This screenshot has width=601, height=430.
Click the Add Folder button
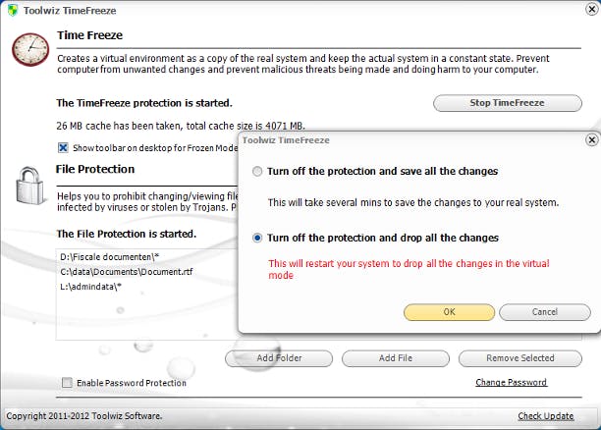[279, 358]
